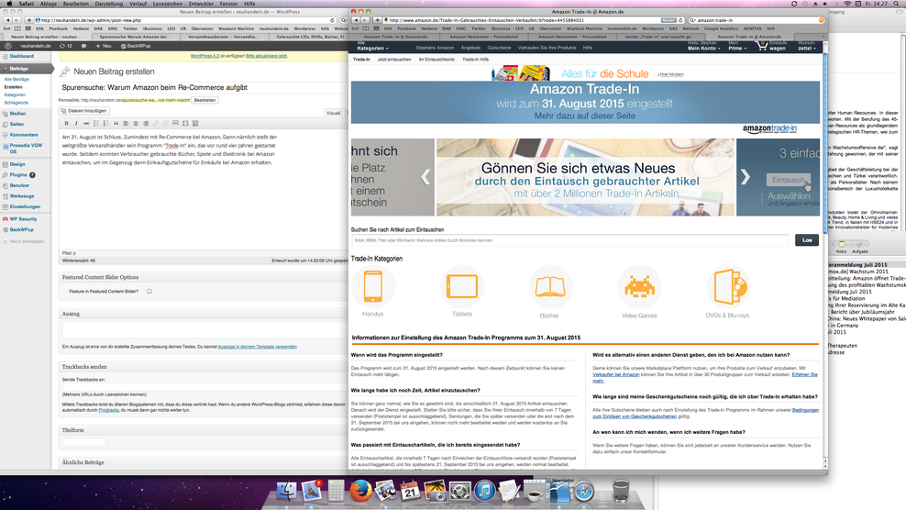
Task: Select the Video Games category icon
Action: tap(639, 287)
